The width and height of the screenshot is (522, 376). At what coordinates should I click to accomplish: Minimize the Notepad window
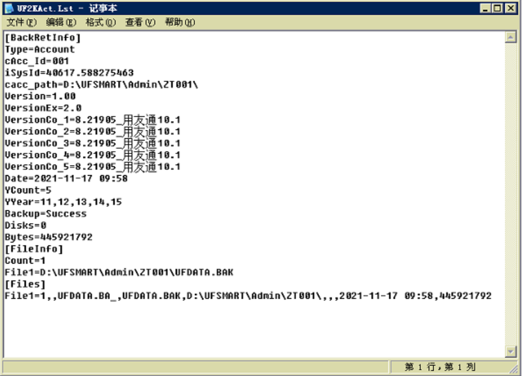[x=485, y=8]
